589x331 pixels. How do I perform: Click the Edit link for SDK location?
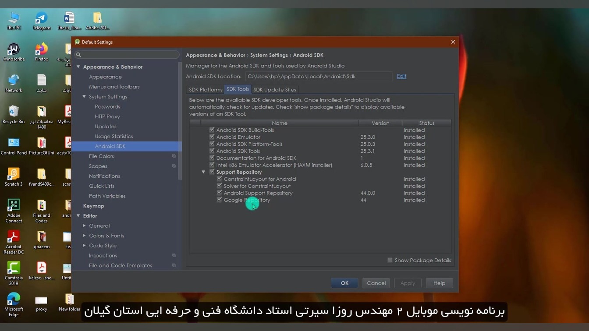401,76
